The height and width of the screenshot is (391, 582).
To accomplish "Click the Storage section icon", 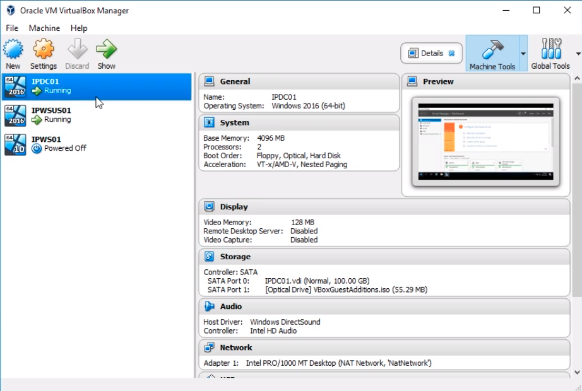I will pos(209,257).
